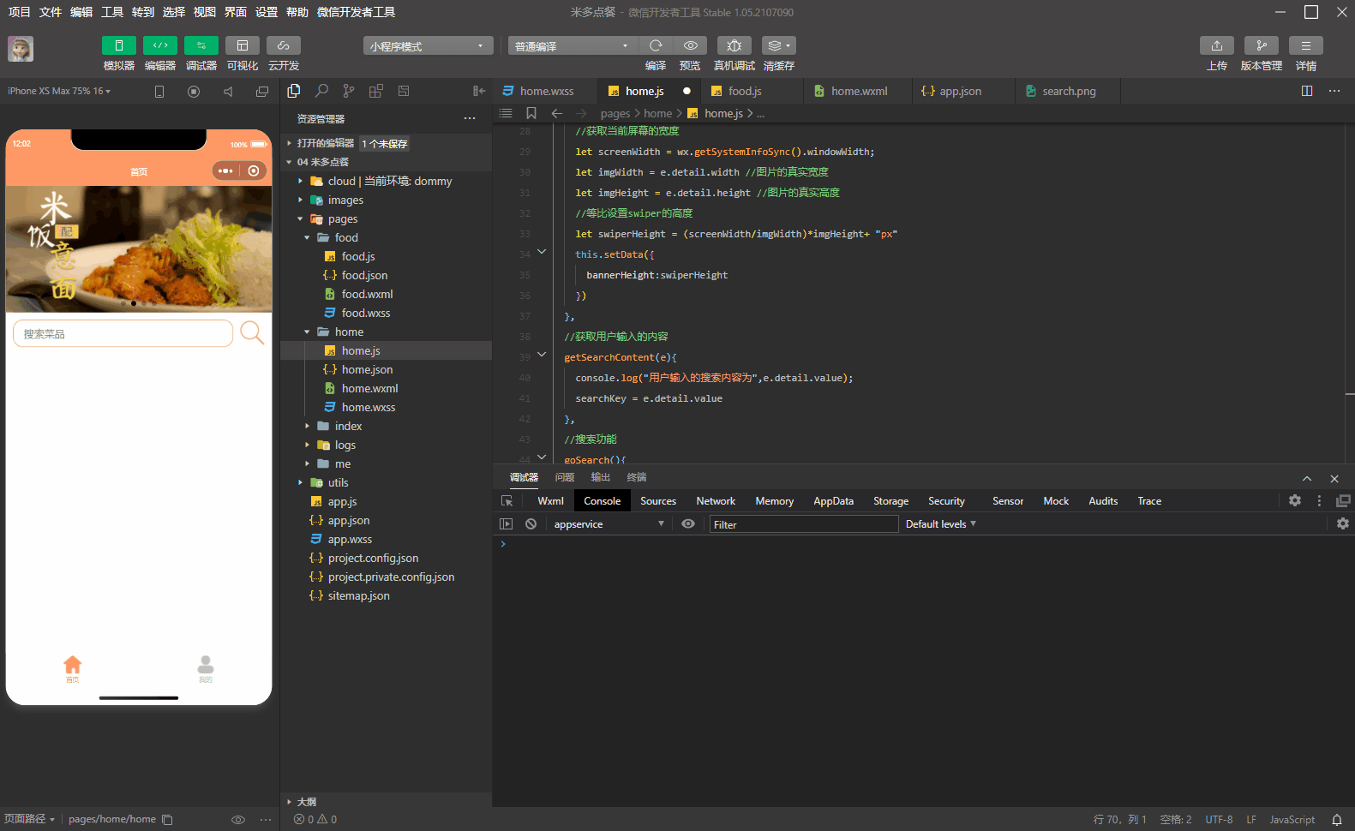This screenshot has width=1355, height=831.
Task: Open the 文件 menu
Action: tap(51, 12)
